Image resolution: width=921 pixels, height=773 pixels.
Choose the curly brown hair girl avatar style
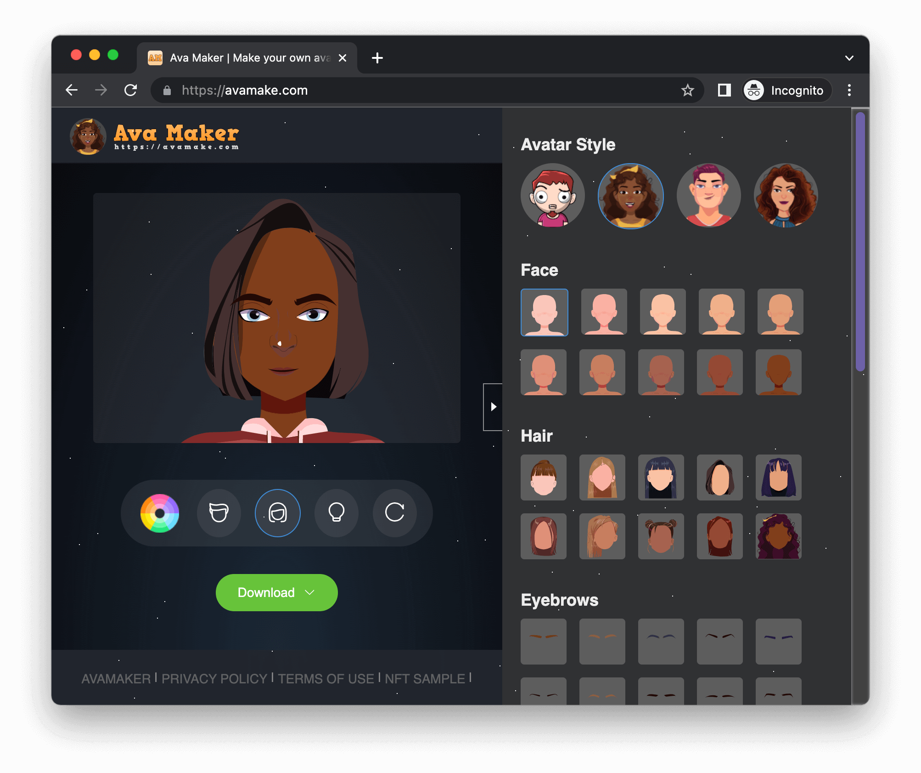tap(631, 195)
